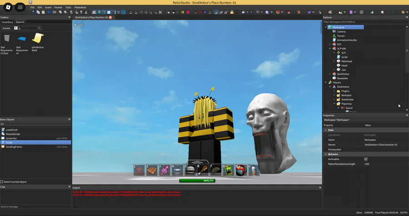
Task: Select AnimationHandler in the Explorer
Action: pyautogui.click(x=347, y=40)
